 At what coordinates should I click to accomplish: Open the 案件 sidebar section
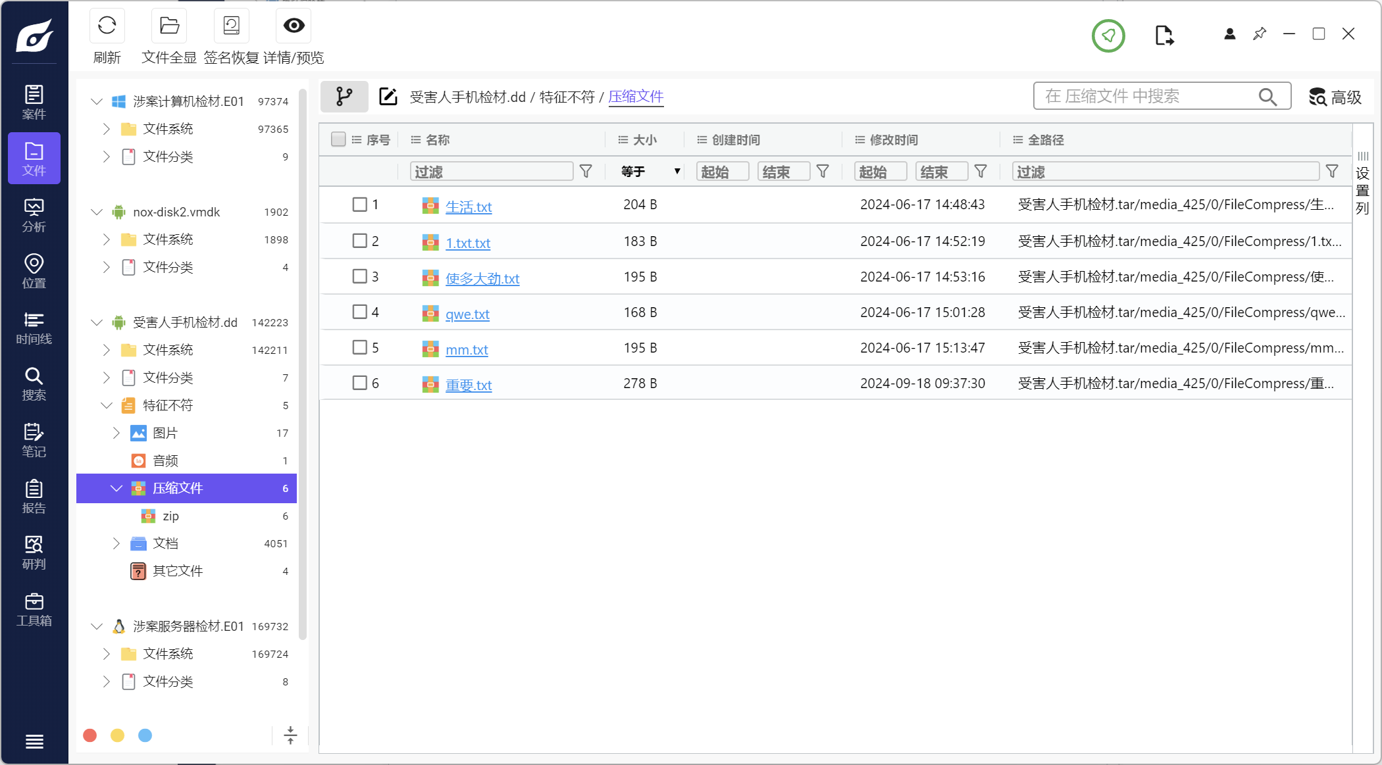tap(34, 102)
